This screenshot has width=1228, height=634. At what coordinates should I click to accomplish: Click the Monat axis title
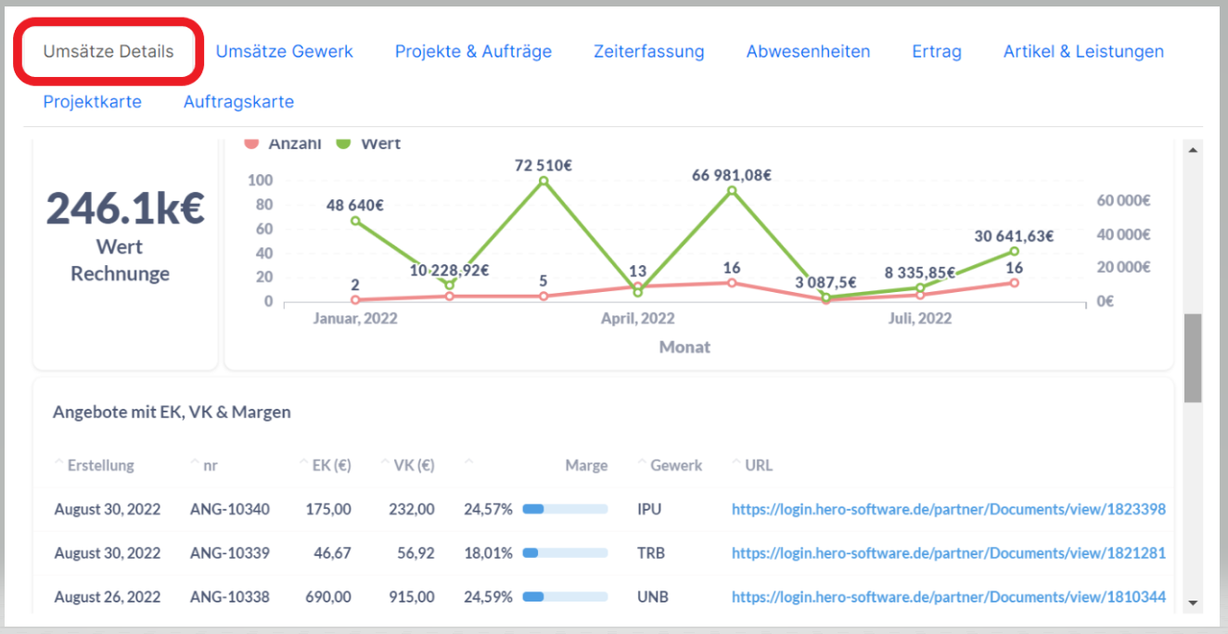pos(684,347)
